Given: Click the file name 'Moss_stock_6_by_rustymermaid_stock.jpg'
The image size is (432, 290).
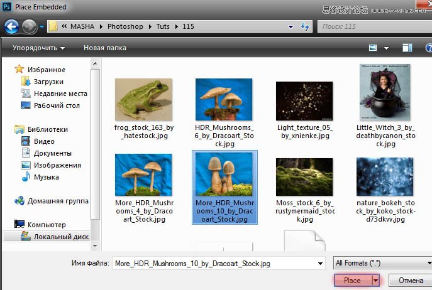Looking at the screenshot, I should click(305, 211).
